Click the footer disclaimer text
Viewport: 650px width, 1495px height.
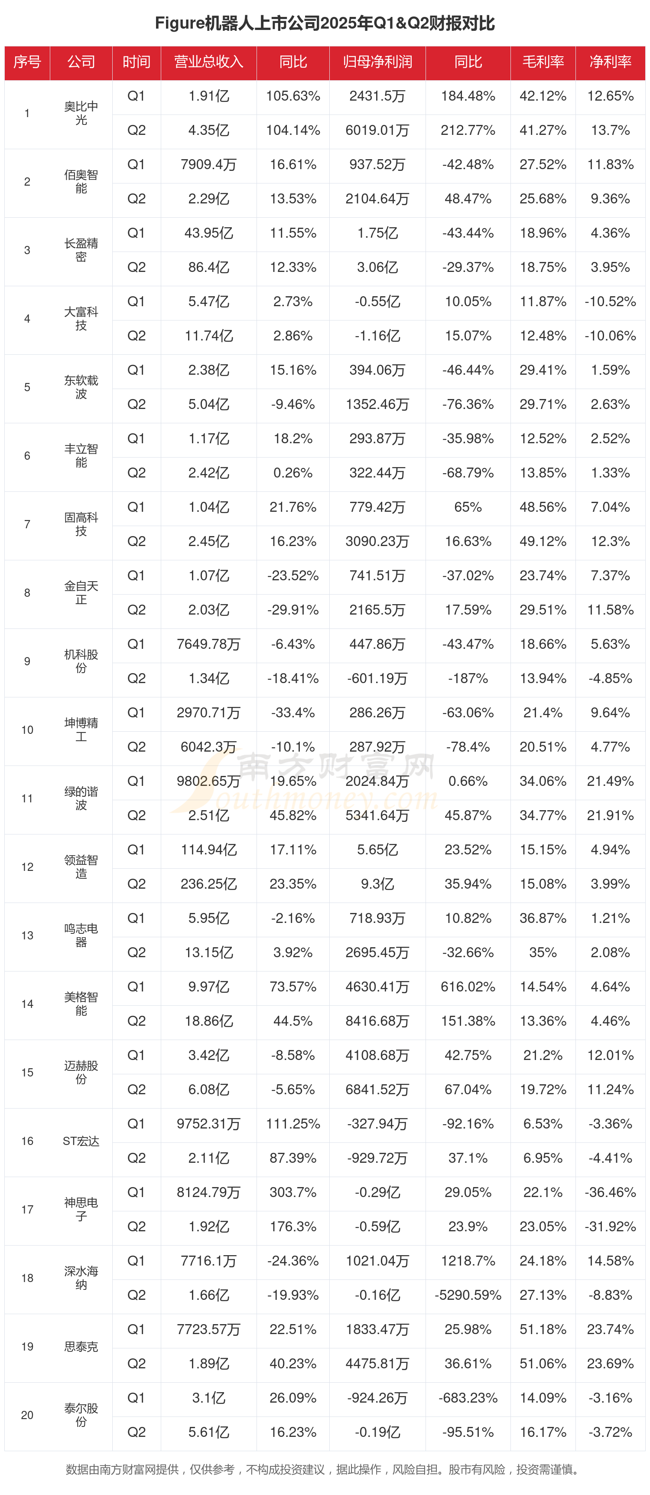tap(325, 1469)
